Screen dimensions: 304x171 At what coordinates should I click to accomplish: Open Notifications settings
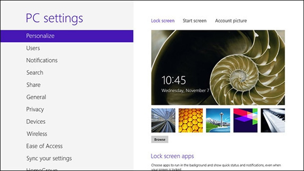click(42, 60)
